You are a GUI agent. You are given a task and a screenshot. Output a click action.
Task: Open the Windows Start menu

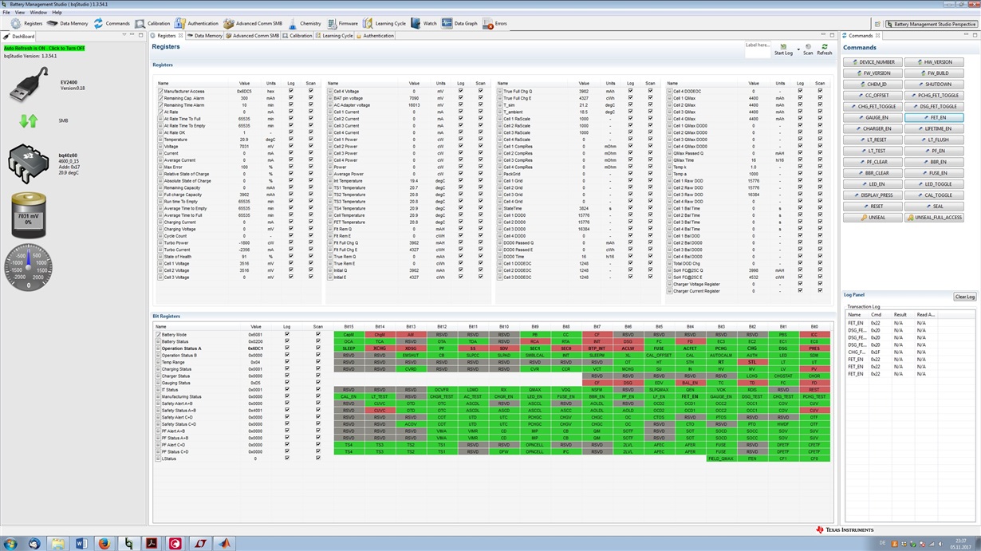[10, 543]
